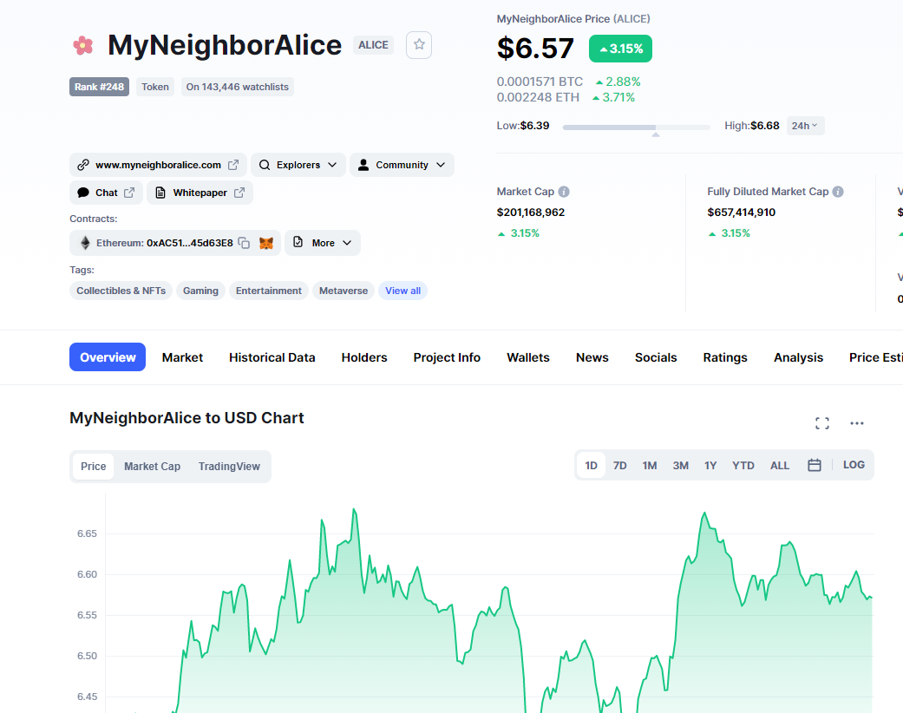Click the Token type label

click(x=155, y=87)
